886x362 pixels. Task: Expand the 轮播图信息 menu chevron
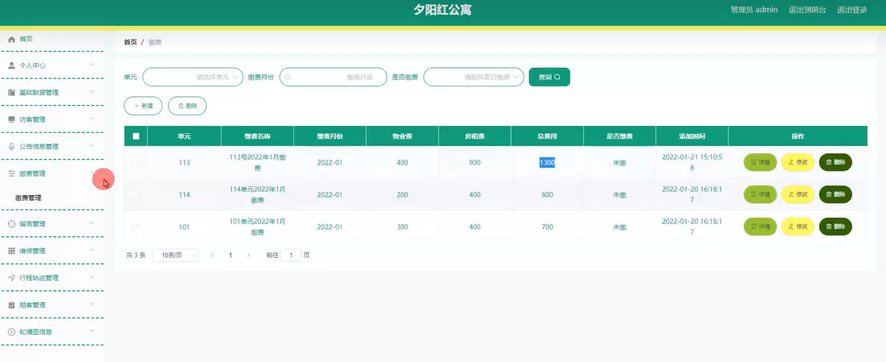91,331
